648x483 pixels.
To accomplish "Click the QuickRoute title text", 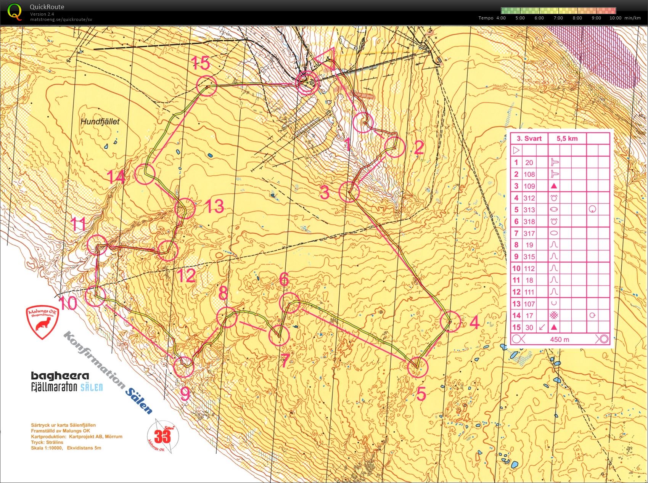I will [x=47, y=7].
